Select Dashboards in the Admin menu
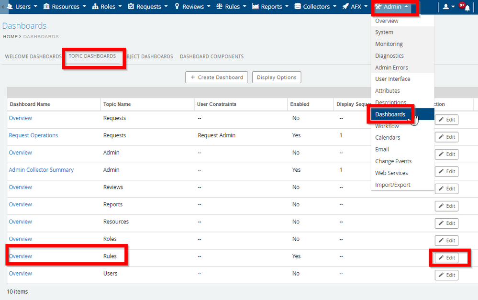Screen dimensions: 478x300 390,114
